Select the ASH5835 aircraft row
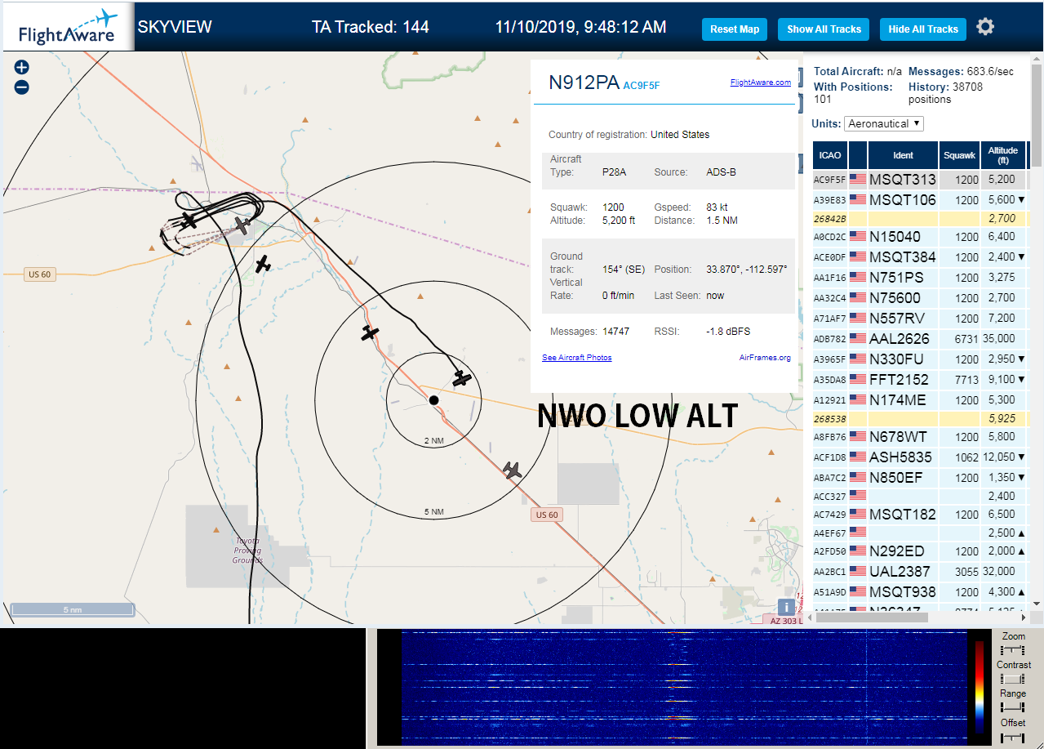 pos(921,457)
